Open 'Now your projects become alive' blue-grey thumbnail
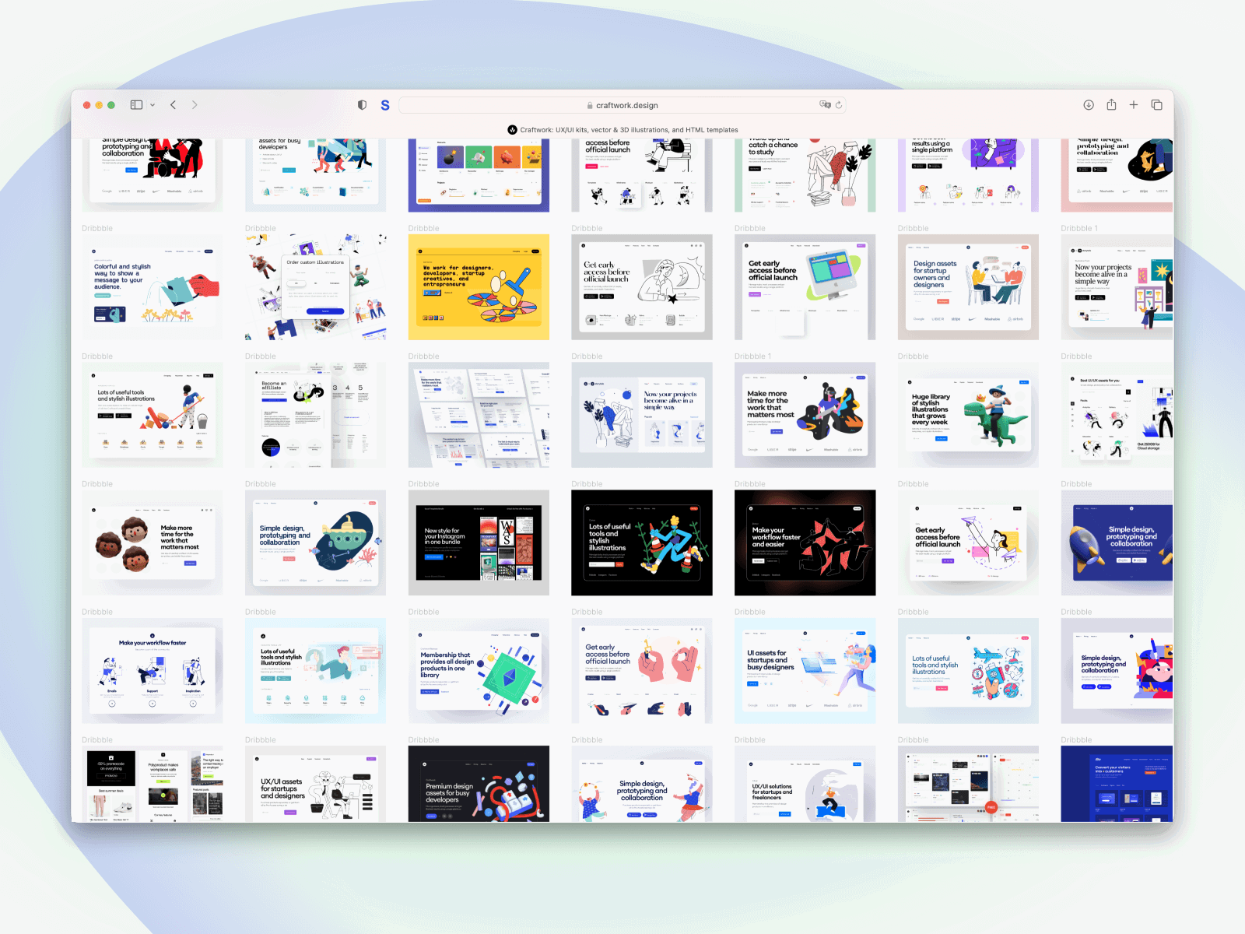Image resolution: width=1245 pixels, height=934 pixels. (642, 415)
